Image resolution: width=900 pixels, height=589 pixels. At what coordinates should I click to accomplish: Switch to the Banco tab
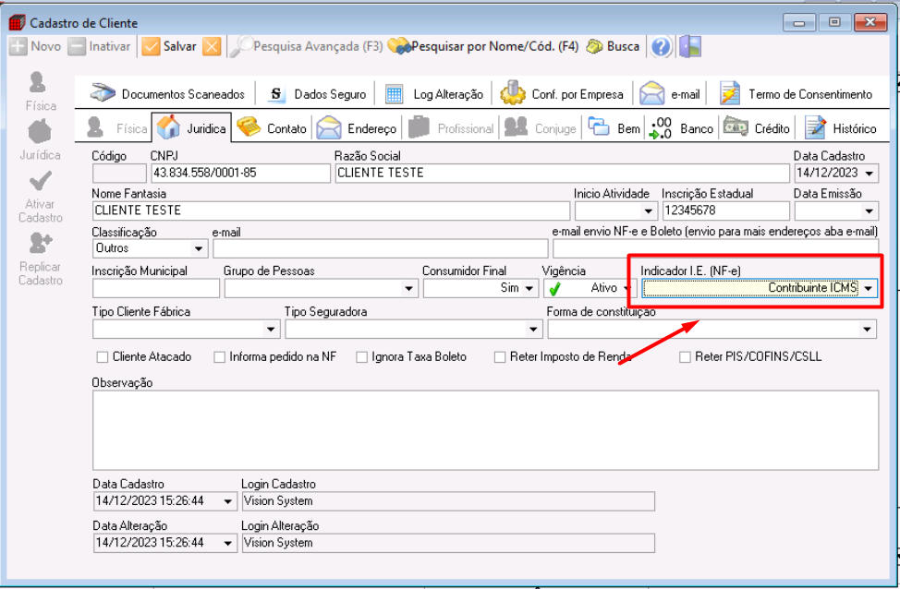point(681,128)
